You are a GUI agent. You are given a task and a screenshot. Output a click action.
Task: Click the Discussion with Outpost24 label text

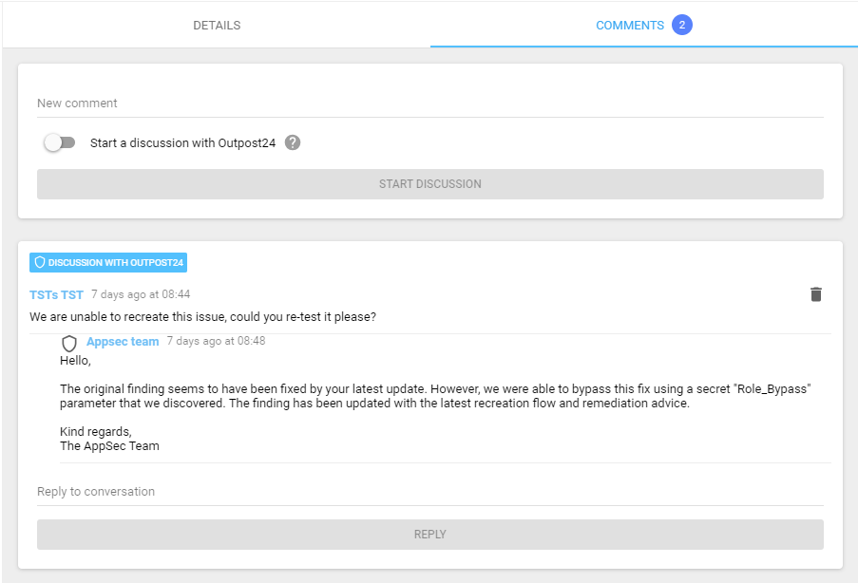pos(115,262)
